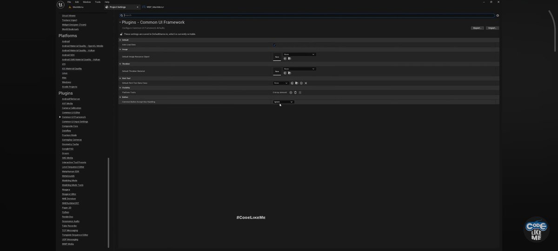
Task: Switch to the MainMenu tab
Action: 78,7
